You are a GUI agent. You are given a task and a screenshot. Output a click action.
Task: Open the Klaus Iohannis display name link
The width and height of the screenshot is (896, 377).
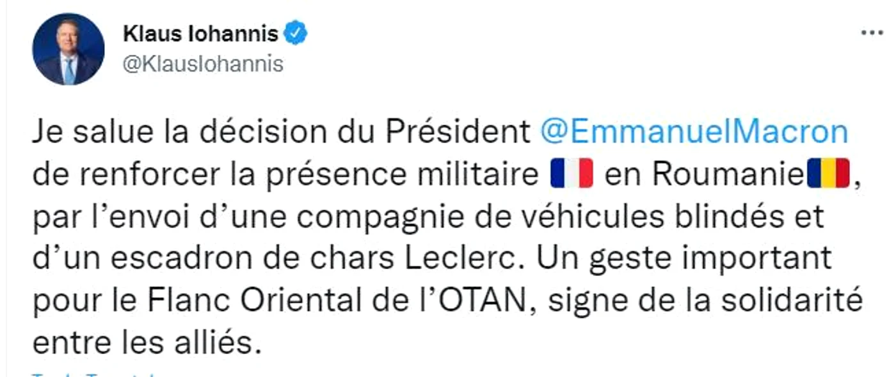click(x=200, y=33)
